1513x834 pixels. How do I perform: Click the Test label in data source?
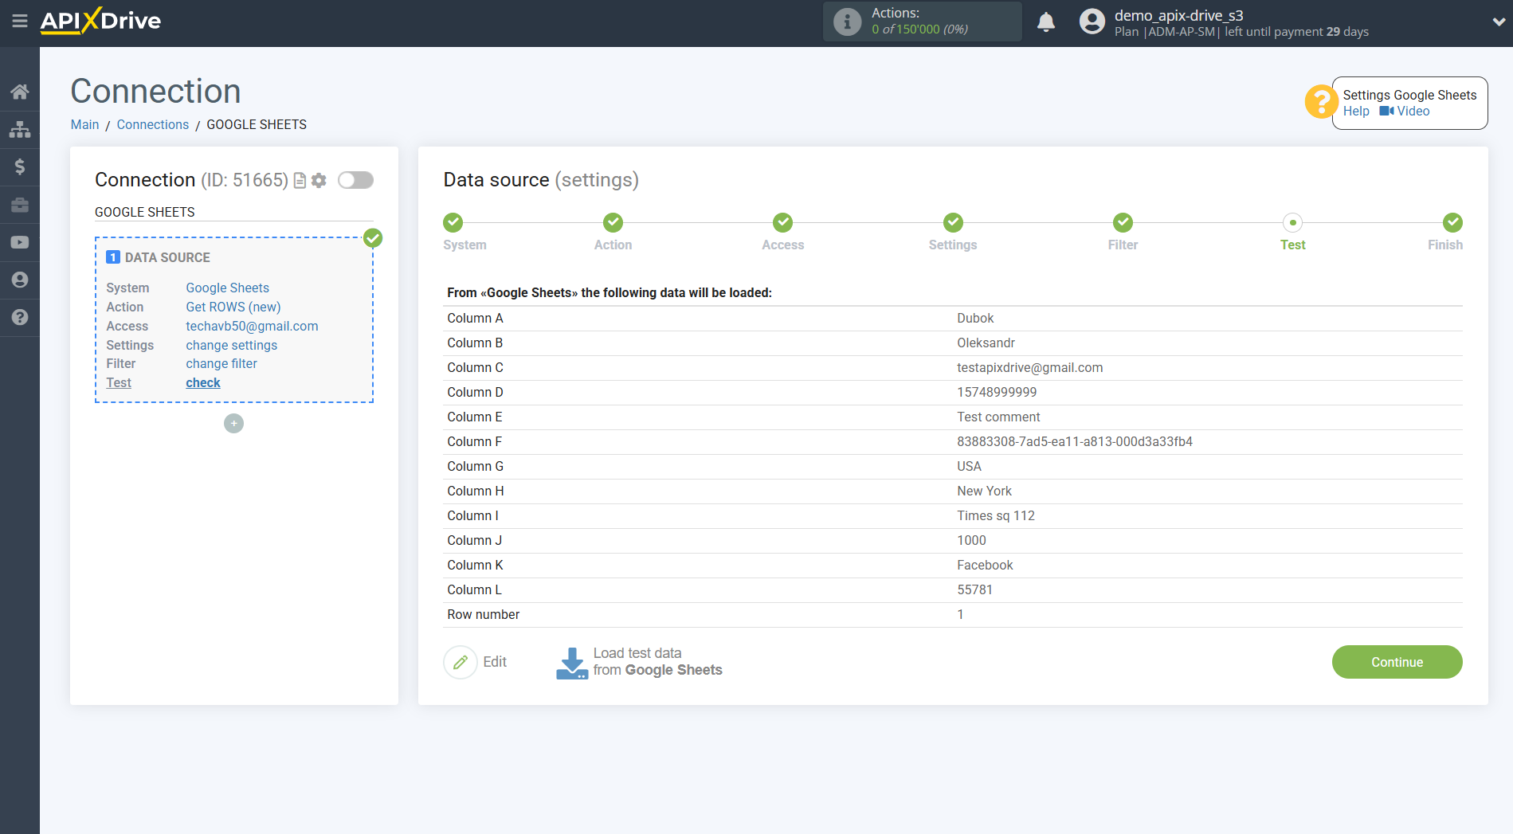(119, 382)
